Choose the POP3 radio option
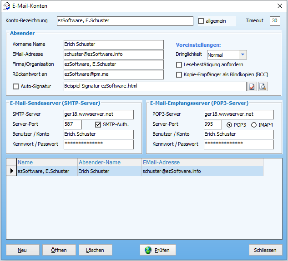Viewport: 288px width, 261px height. (229, 125)
